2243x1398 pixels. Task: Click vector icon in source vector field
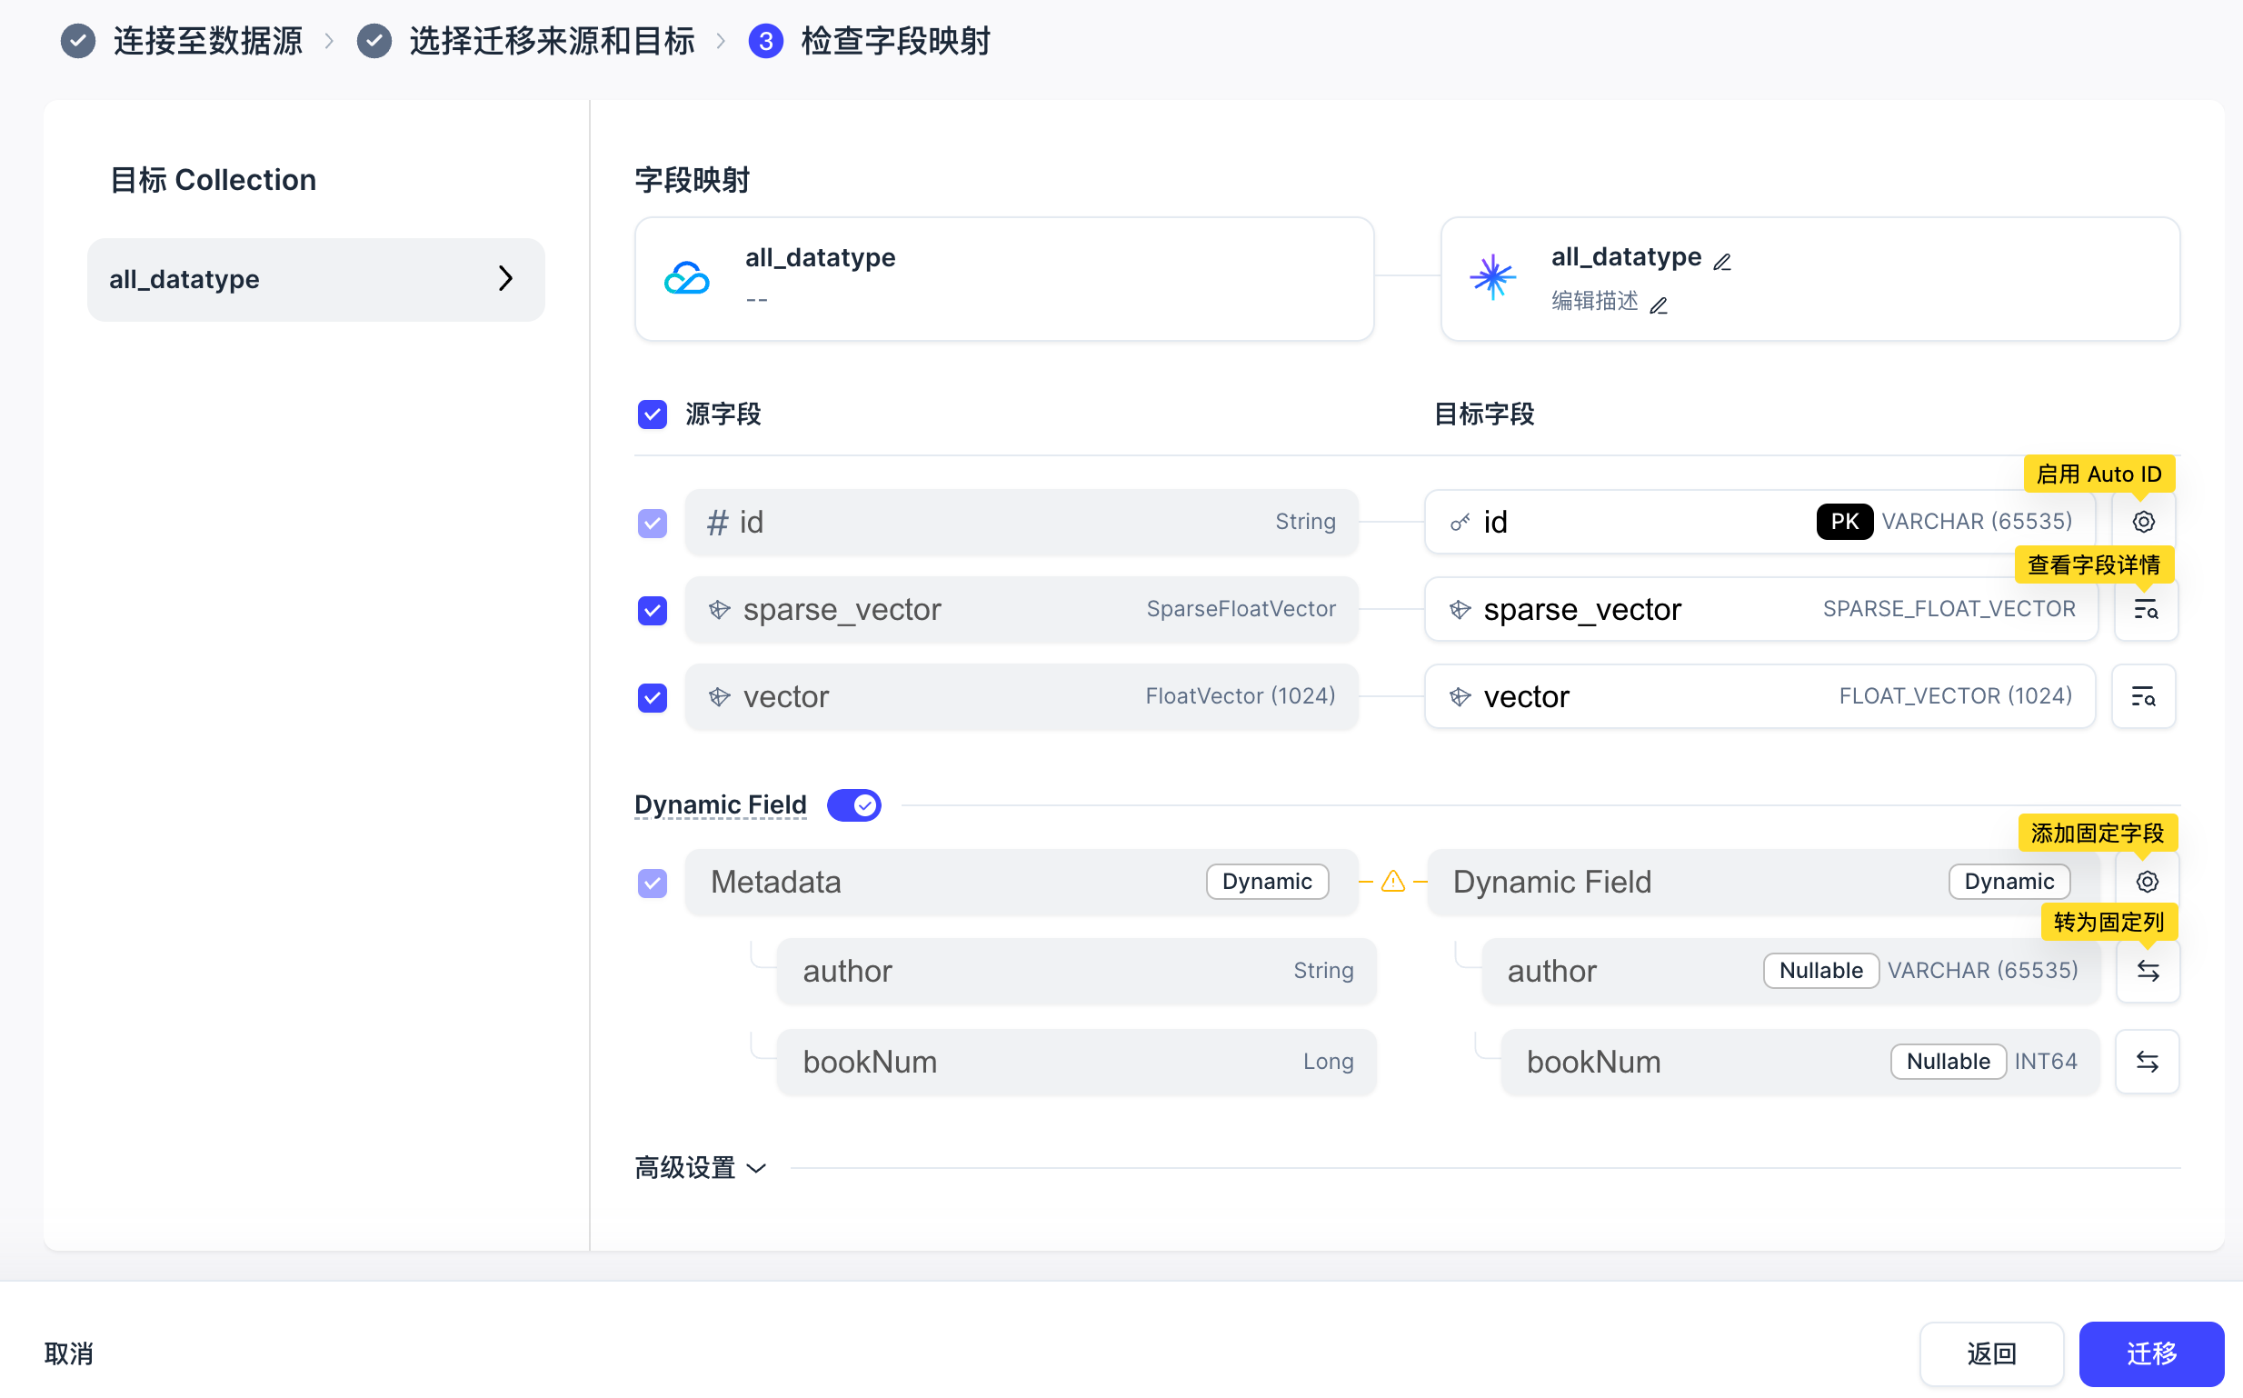[719, 697]
